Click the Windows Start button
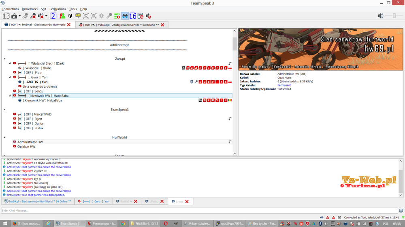This screenshot has height=227, width=405. [x=5, y=223]
